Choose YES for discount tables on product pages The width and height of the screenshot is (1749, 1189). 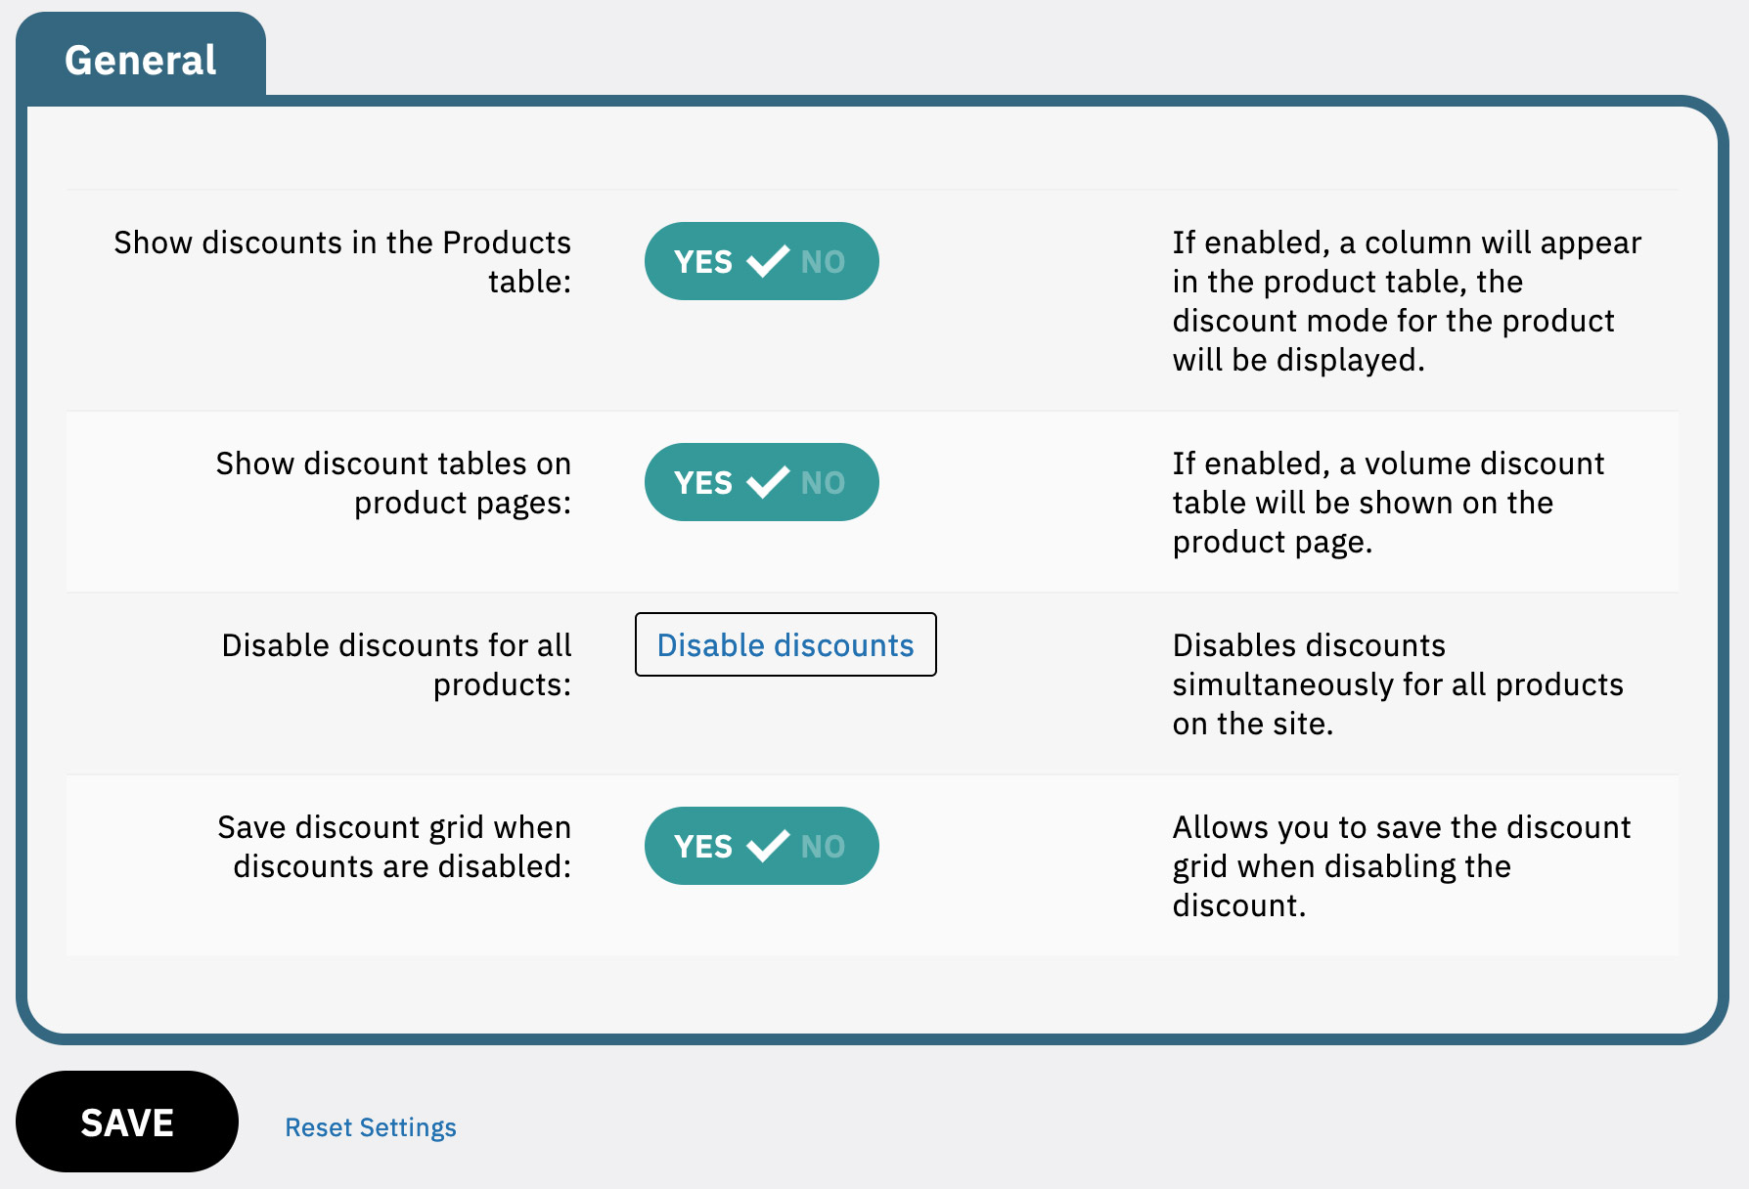(702, 483)
